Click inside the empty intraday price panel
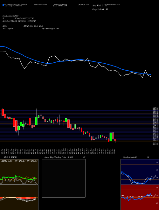The height and width of the screenshot is (210, 159). pos(64,178)
